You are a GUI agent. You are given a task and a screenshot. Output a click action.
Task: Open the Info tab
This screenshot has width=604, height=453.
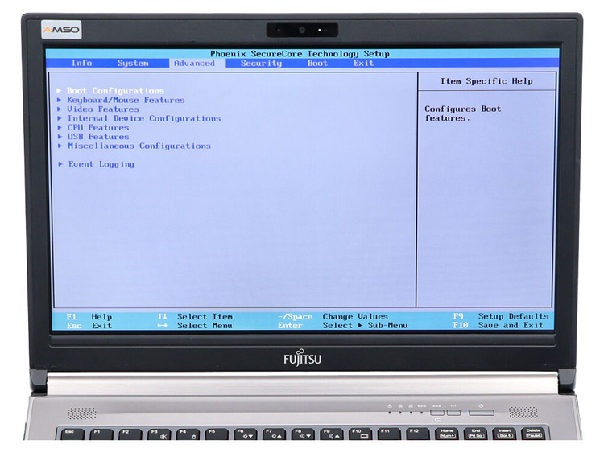[x=81, y=63]
